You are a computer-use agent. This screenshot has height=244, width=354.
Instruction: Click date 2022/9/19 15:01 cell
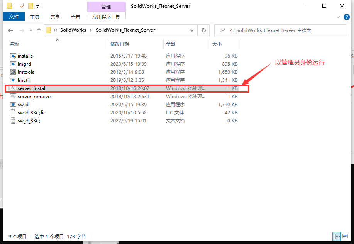click(x=128, y=121)
